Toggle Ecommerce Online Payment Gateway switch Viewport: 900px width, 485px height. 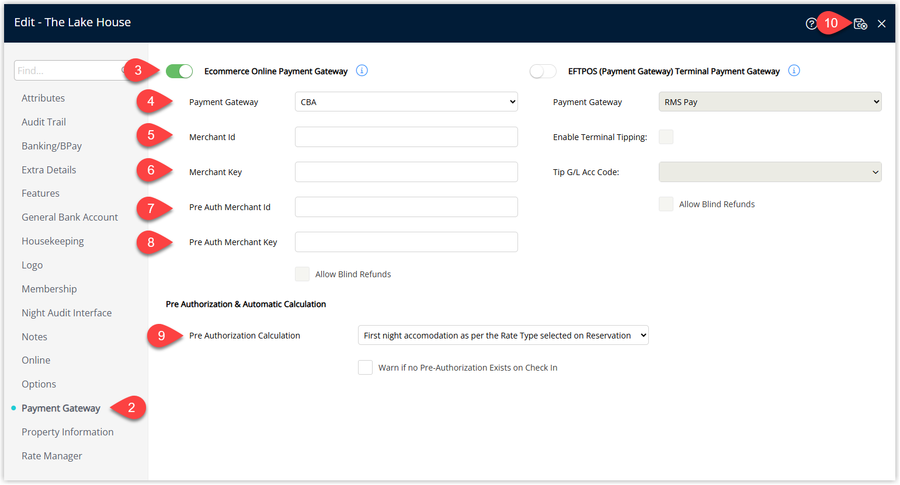(x=179, y=71)
